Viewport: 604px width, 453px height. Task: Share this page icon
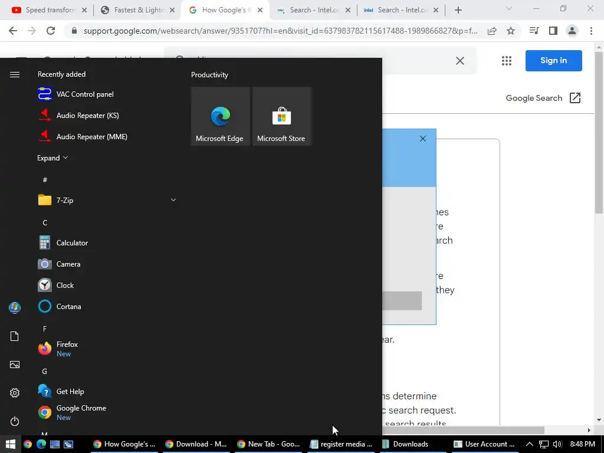click(x=492, y=31)
